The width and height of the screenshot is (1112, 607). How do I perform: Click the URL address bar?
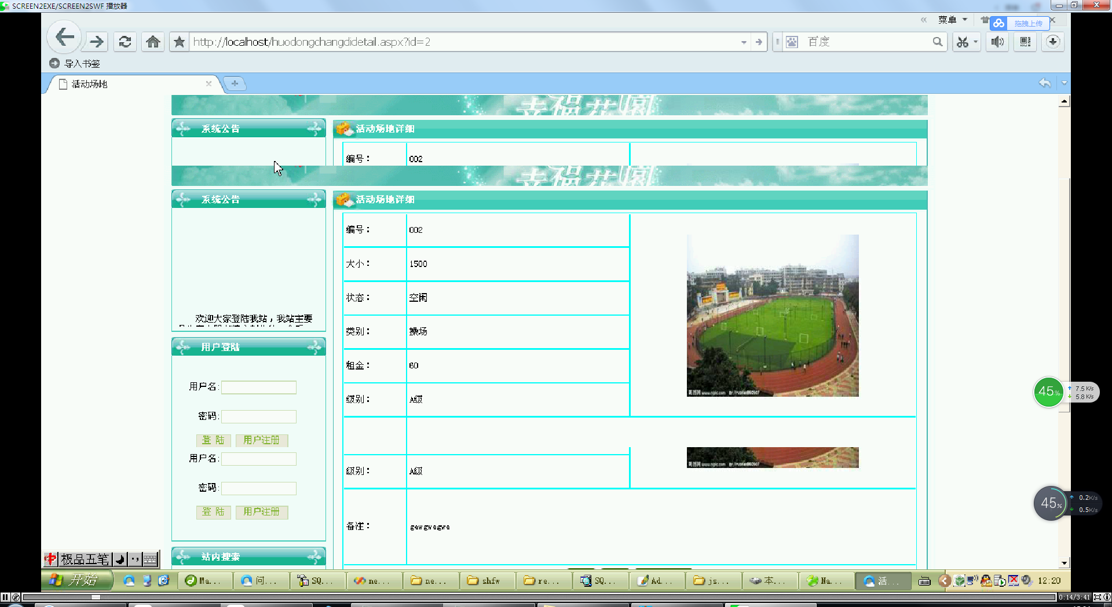tap(463, 42)
